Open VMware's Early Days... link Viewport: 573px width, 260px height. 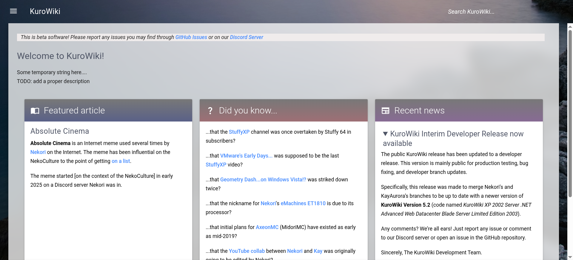coord(246,156)
